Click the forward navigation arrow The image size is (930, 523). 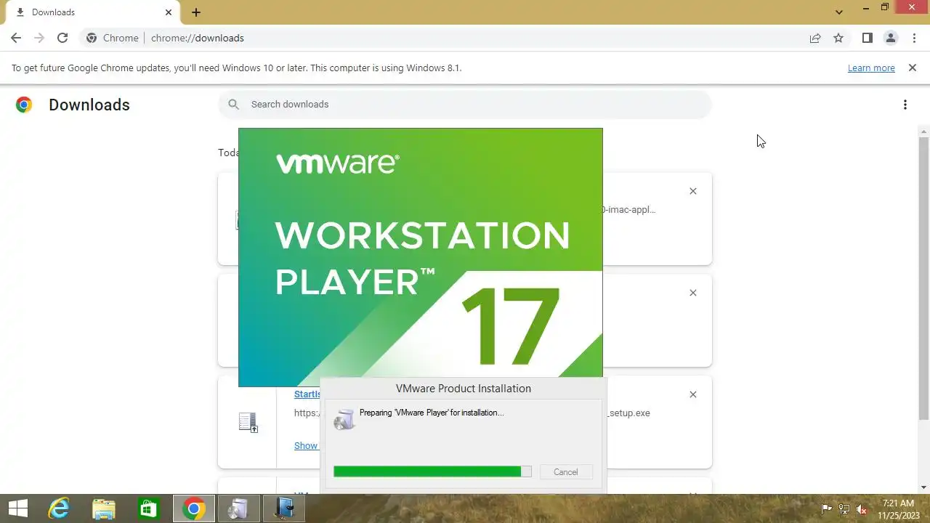39,38
